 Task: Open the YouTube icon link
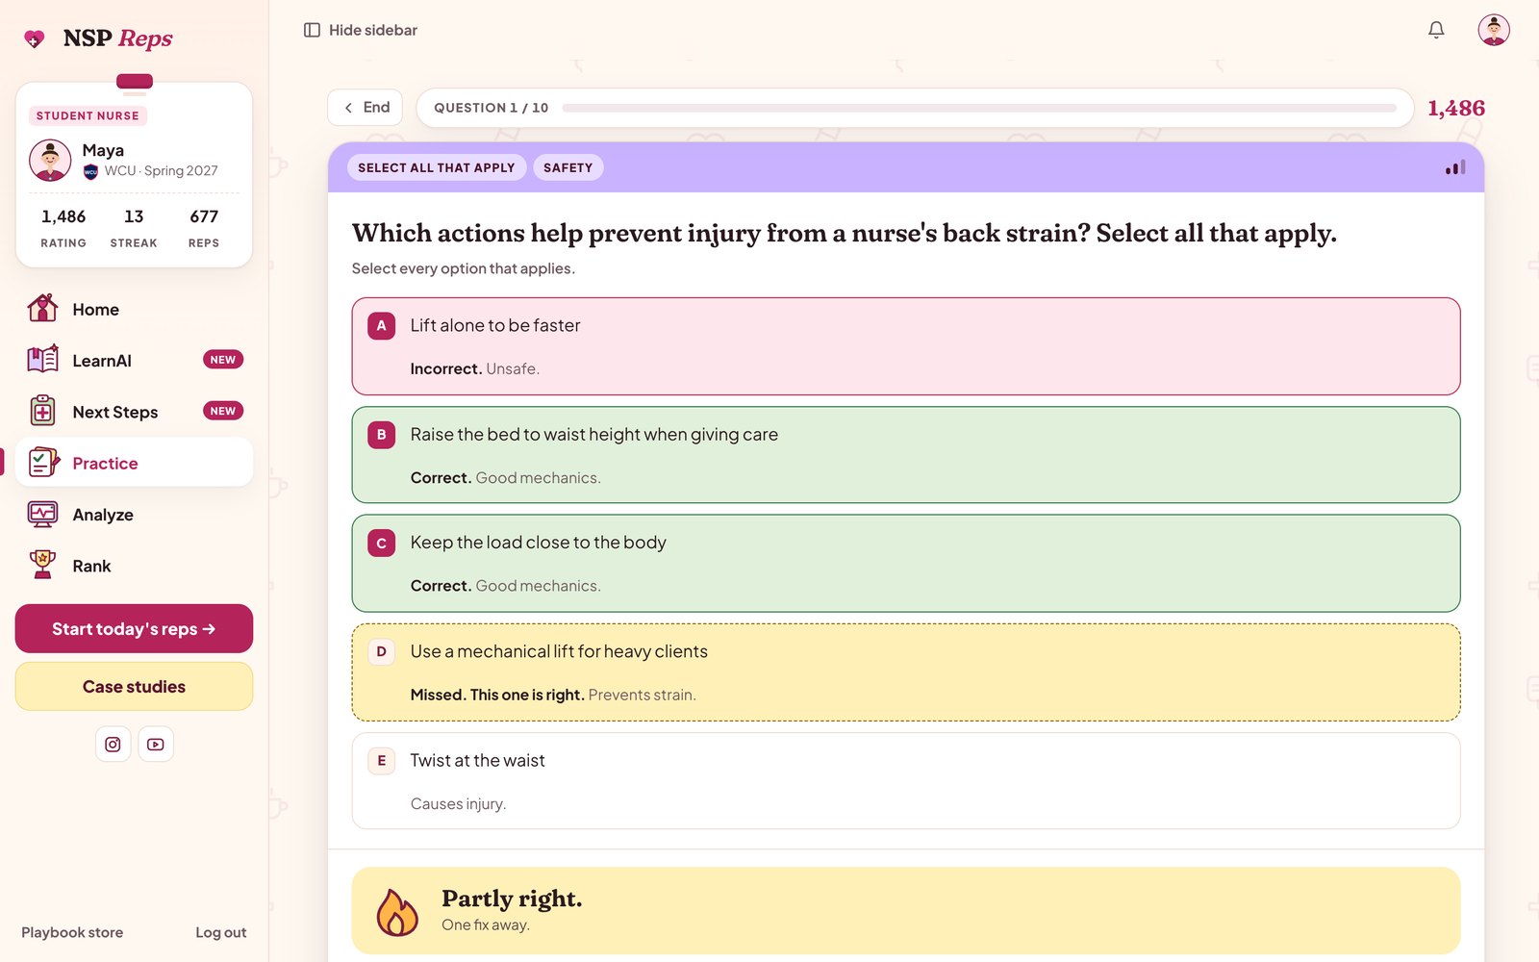tap(156, 744)
